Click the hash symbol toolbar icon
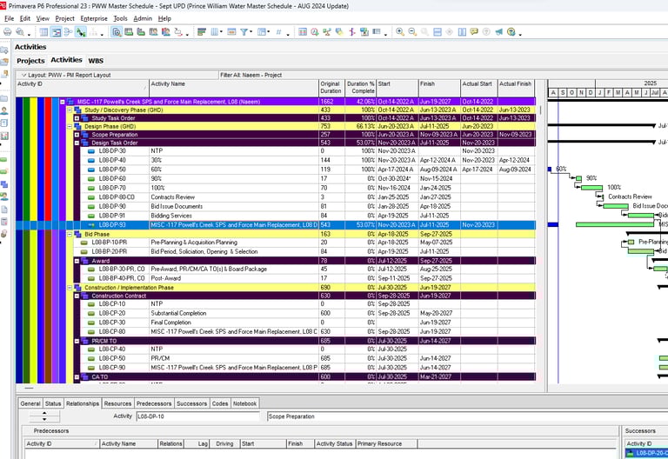 [278, 32]
